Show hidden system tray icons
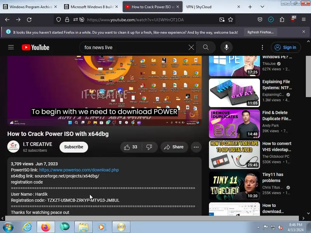 pyautogui.click(x=258, y=227)
